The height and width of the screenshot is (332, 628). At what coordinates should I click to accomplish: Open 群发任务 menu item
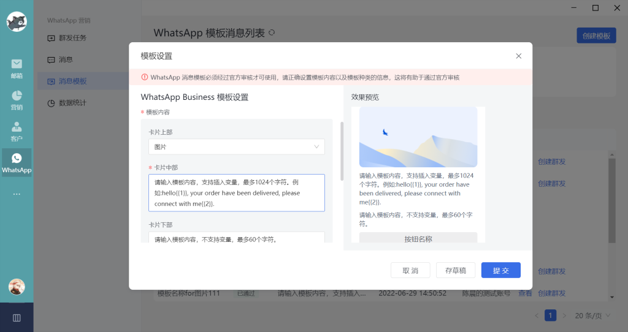coord(72,38)
